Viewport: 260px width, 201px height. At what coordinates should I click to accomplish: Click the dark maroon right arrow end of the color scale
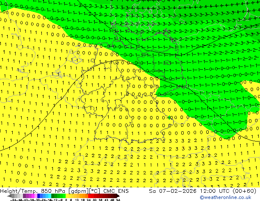tap(118, 196)
